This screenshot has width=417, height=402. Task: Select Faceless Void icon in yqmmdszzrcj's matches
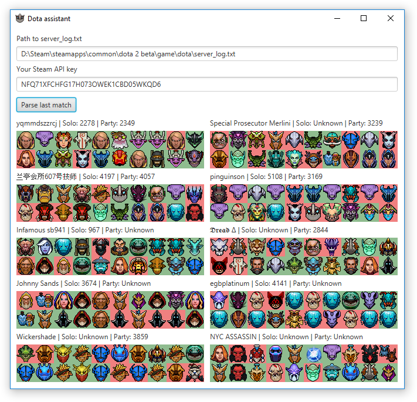pyautogui.click(x=45, y=140)
